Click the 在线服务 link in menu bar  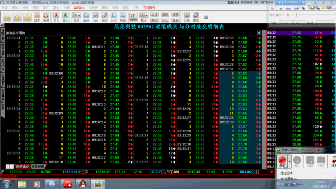click(x=149, y=7)
